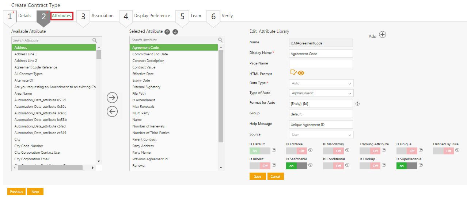467x197 pixels.
Task: Click the Add plus icon
Action: point(382,35)
